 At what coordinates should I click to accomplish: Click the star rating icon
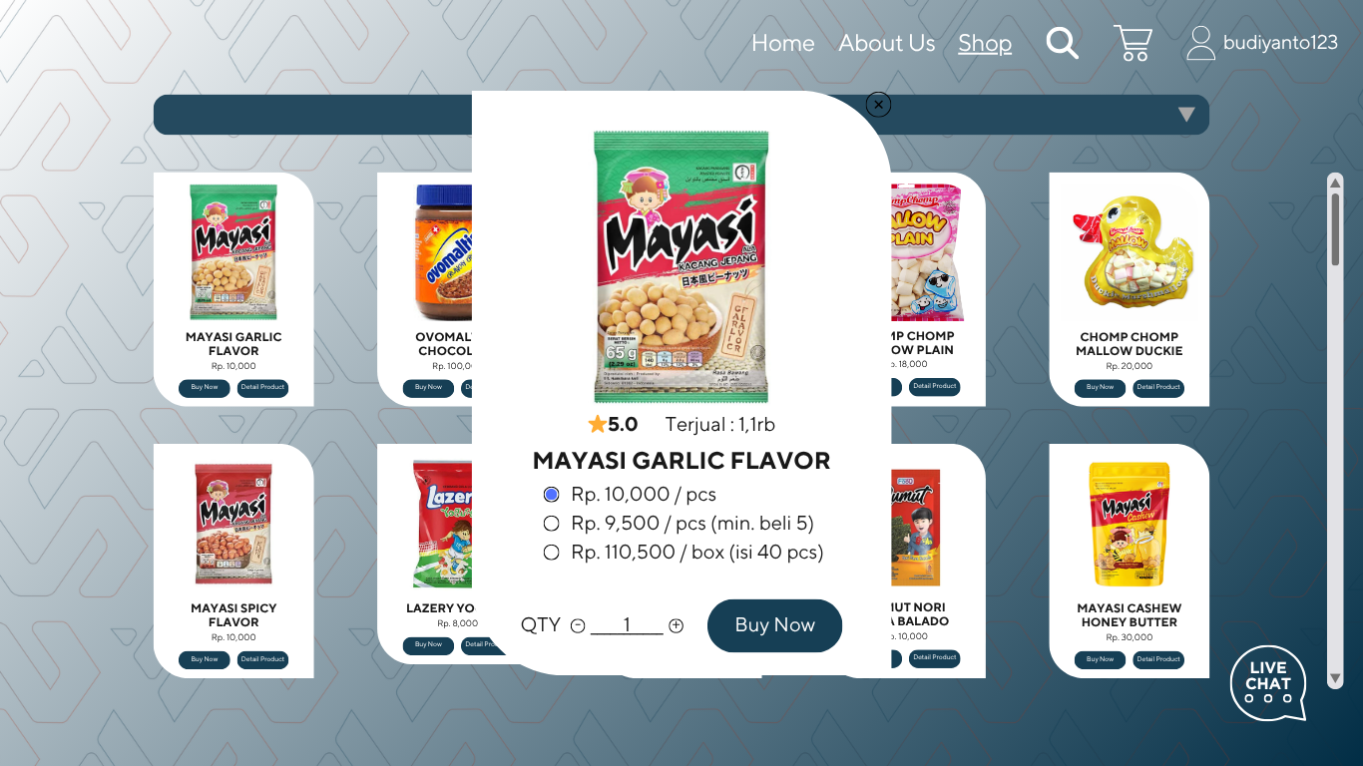coord(597,424)
